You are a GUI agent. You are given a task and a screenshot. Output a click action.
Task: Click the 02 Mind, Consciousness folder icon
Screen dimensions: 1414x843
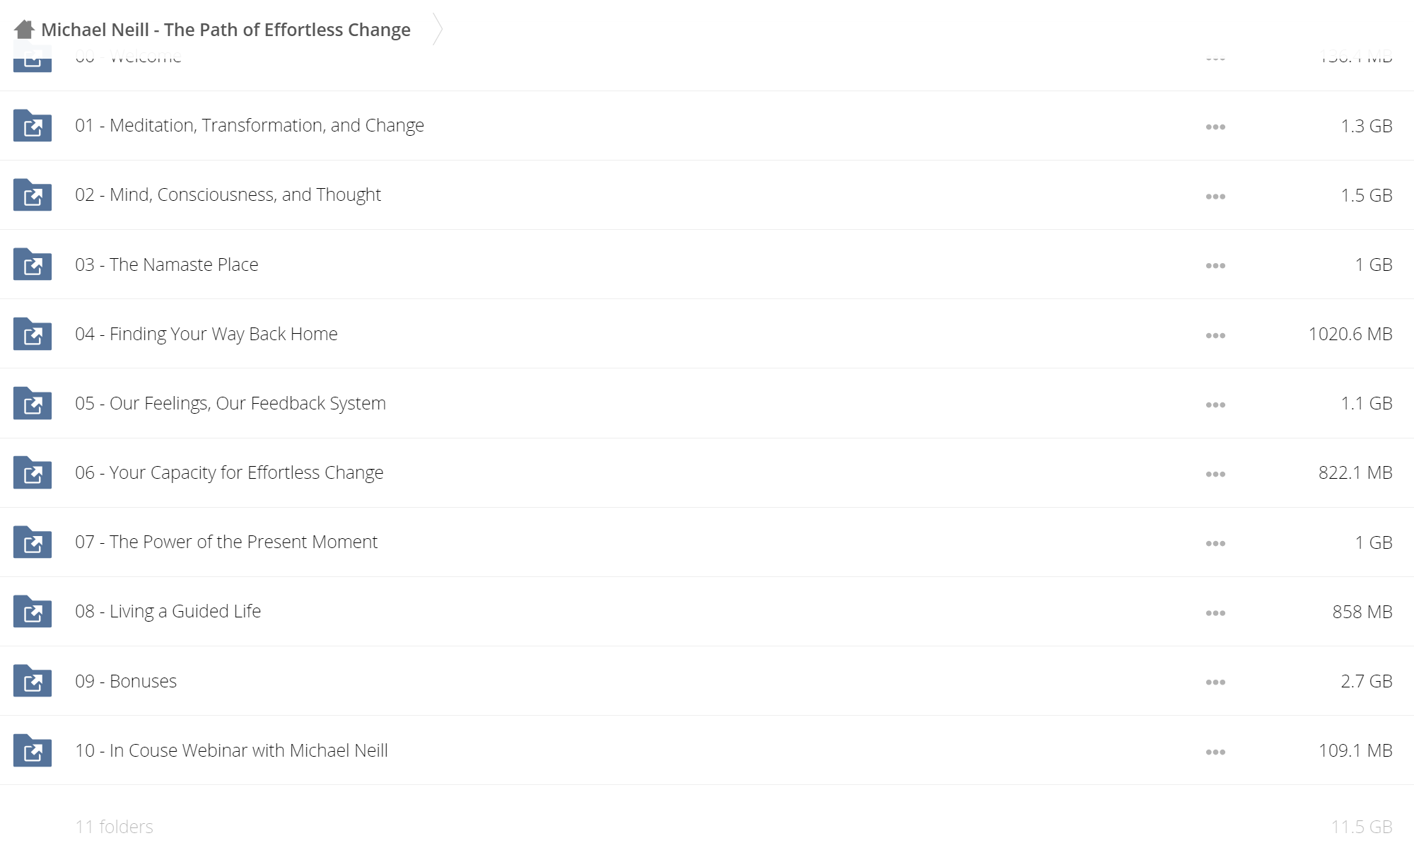tap(33, 195)
